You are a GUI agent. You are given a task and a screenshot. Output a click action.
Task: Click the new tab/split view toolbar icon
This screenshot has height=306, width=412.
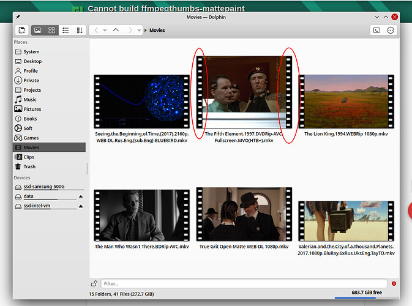pos(22,30)
